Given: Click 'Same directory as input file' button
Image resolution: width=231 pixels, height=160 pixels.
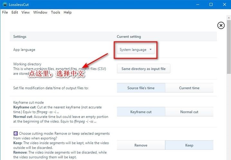Looking at the screenshot, I should tap(143, 69).
